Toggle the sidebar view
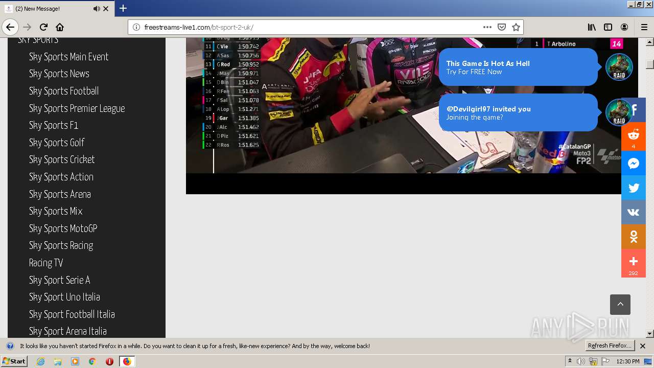 click(x=608, y=27)
